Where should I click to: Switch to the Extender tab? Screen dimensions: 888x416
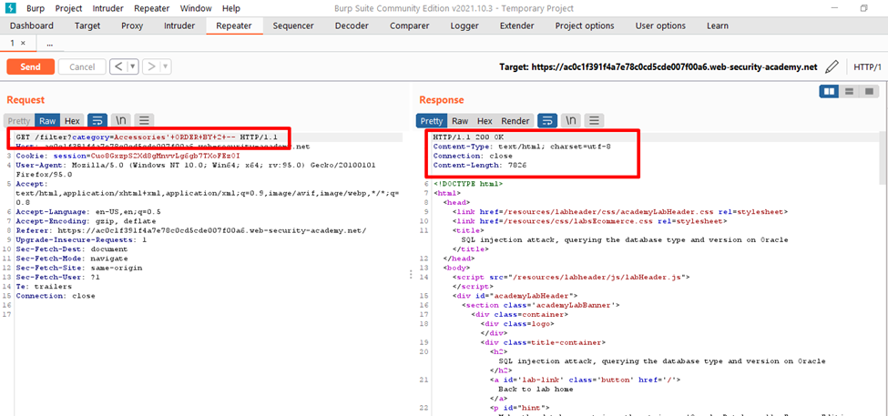[516, 26]
